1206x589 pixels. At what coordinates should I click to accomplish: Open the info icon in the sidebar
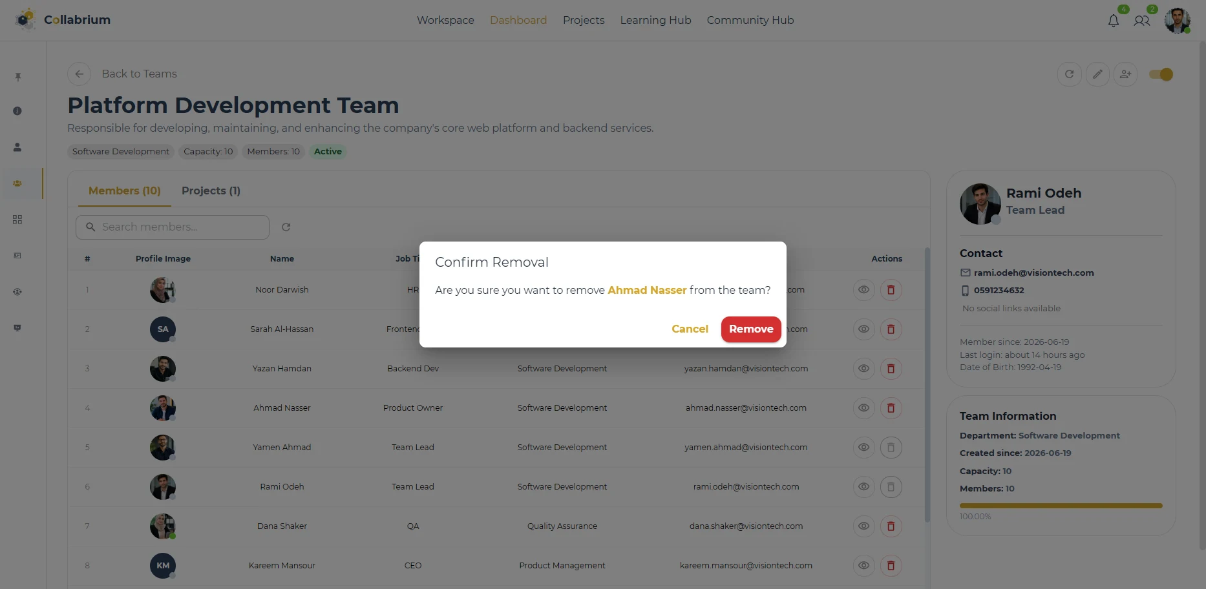17,111
